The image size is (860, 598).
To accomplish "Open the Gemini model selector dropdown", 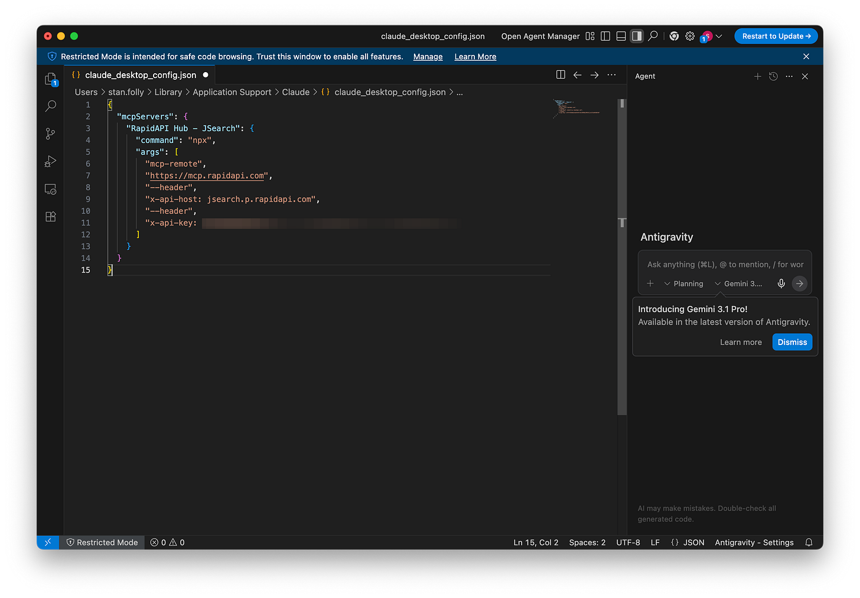I will [738, 284].
